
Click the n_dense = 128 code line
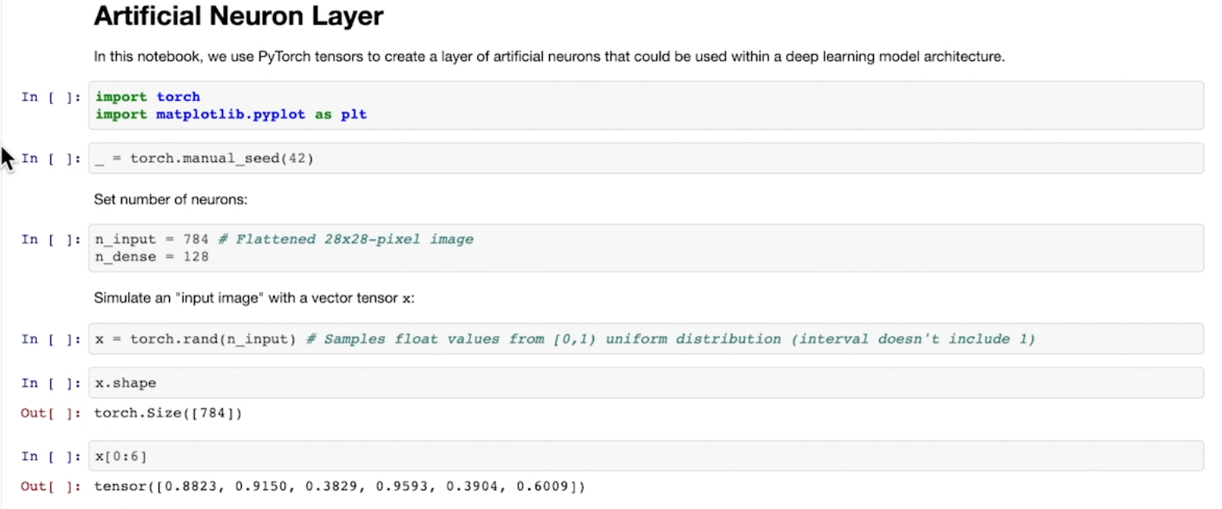click(152, 256)
